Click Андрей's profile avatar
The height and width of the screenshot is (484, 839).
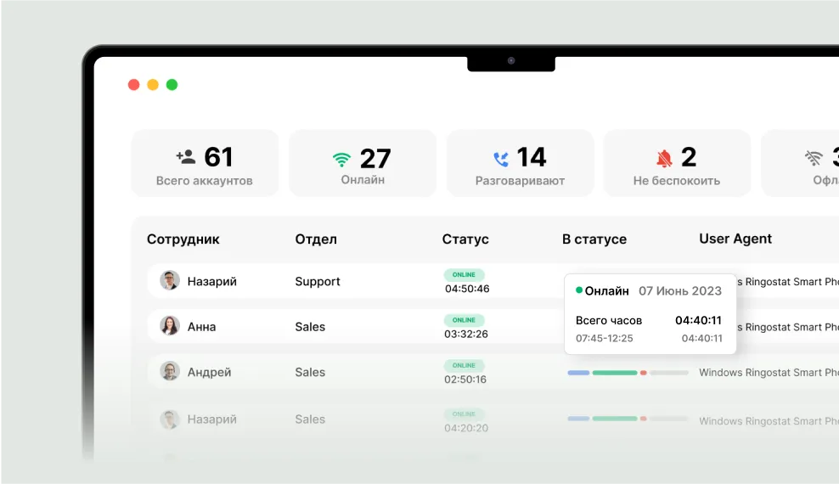pyautogui.click(x=170, y=371)
